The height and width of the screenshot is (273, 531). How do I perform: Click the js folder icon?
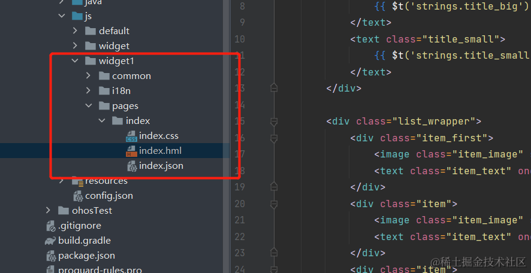point(77,16)
